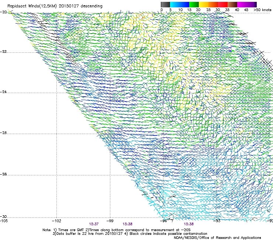The image size is (273, 240).
Task: Click the -96 longitude label
Action: [163, 221]
